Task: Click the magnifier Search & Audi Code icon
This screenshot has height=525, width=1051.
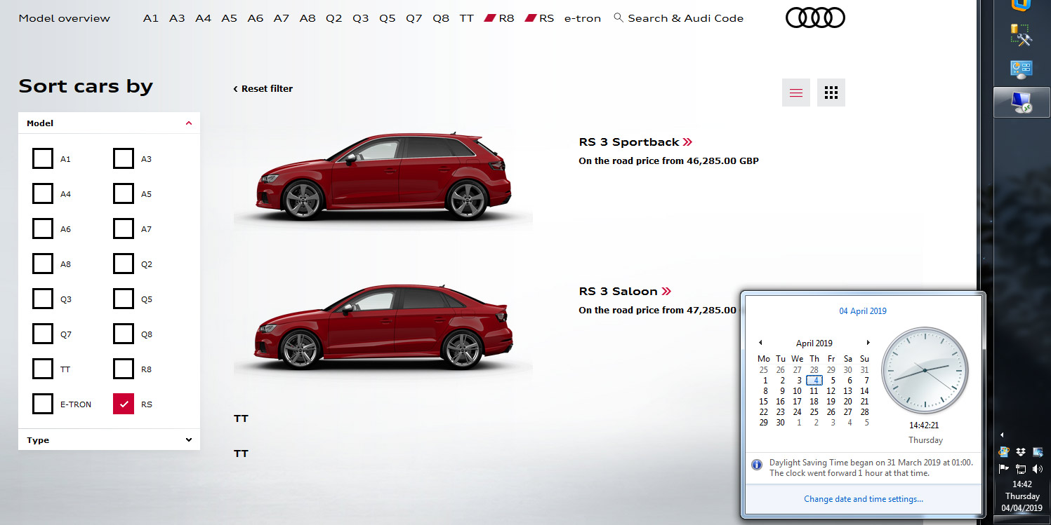Action: point(618,18)
